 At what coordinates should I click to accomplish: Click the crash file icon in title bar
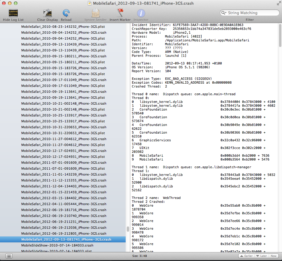tap(89, 3)
